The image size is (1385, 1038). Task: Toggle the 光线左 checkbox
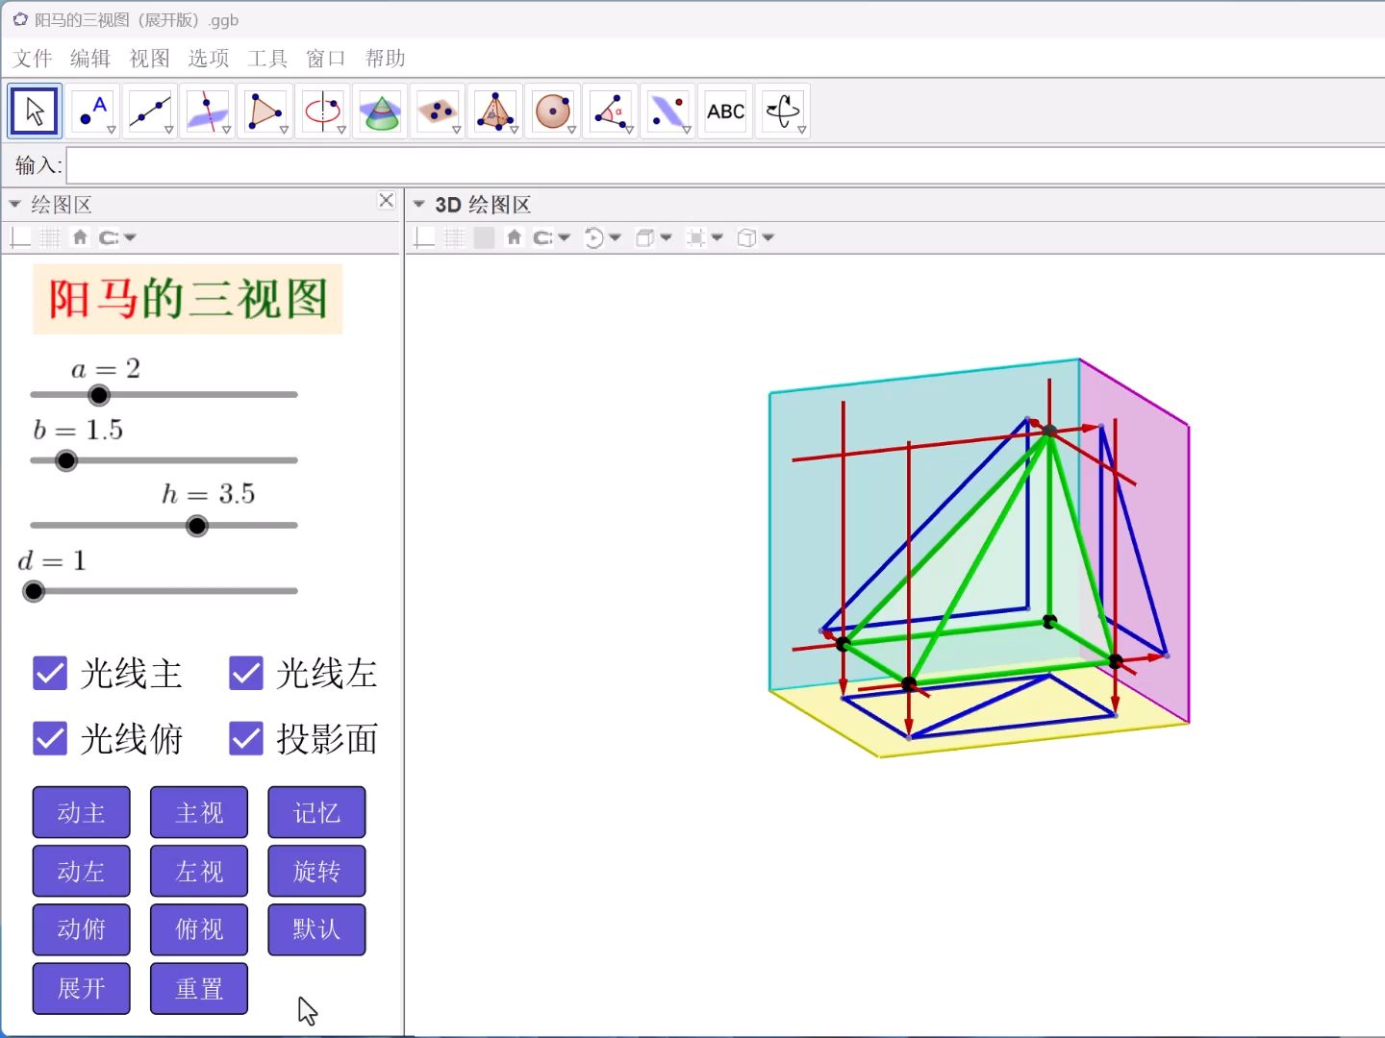coord(246,674)
